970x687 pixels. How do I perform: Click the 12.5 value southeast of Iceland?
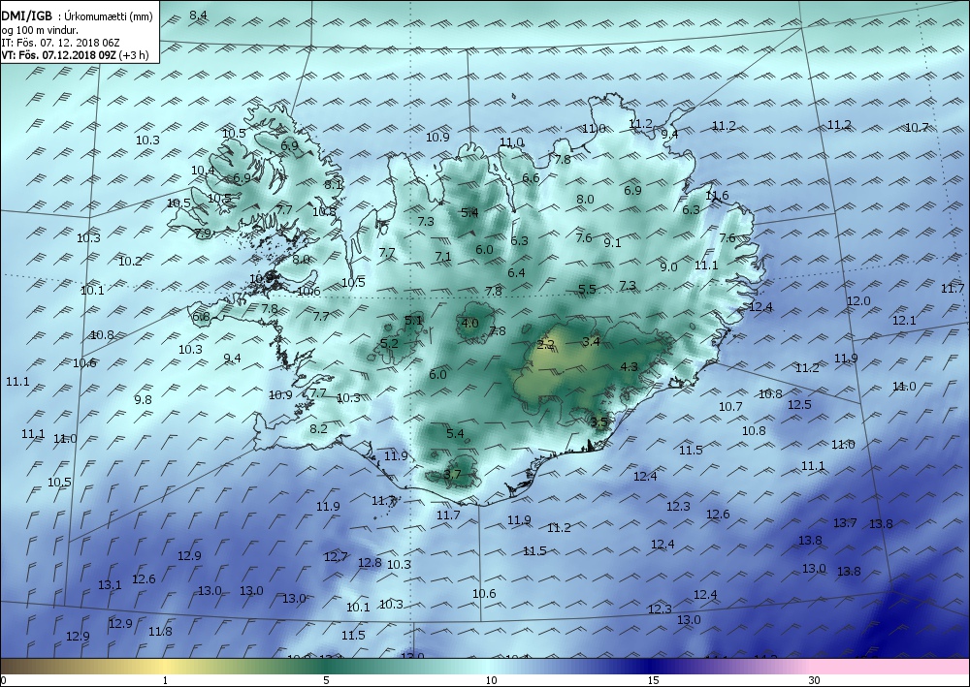click(800, 405)
